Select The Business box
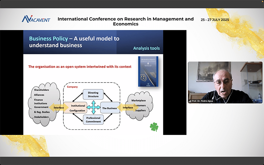 pyautogui.click(x=109, y=108)
